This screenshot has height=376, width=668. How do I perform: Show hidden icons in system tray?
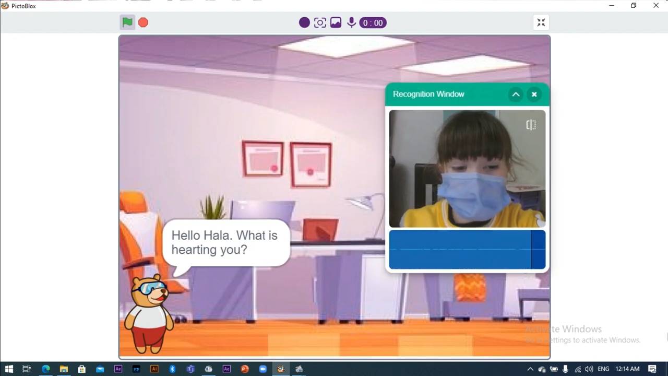click(530, 369)
